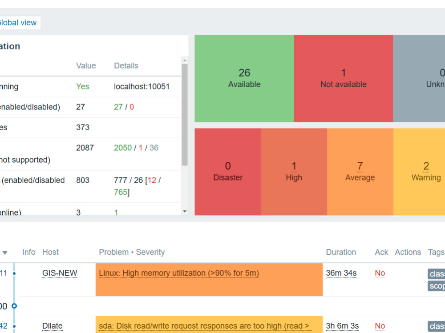Open the Warning severity count 2

(x=426, y=166)
